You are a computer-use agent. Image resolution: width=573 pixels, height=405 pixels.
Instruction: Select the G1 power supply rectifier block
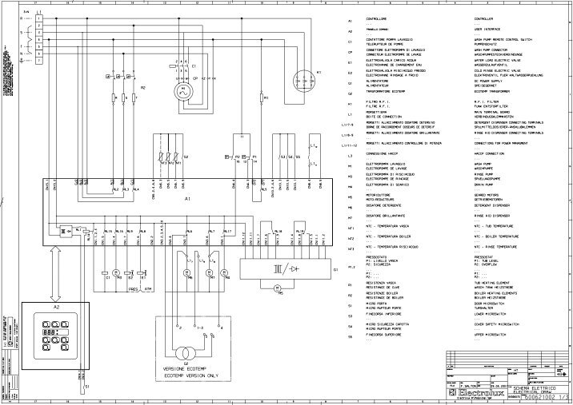[x=277, y=267]
